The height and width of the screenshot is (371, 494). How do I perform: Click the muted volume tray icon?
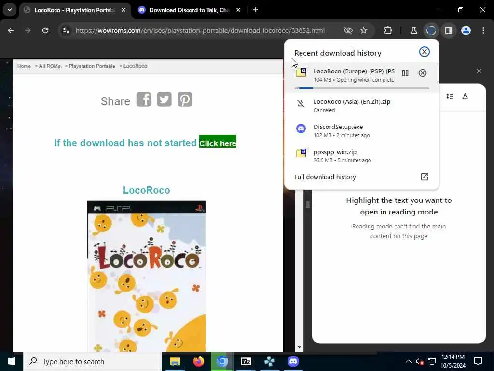coord(420,361)
